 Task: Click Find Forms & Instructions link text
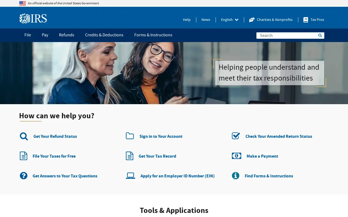click(x=269, y=176)
